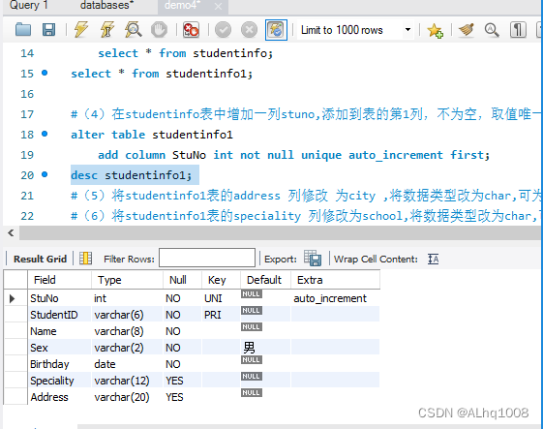Click the PRI key cell
This screenshot has width=543, height=429.
[x=221, y=315]
